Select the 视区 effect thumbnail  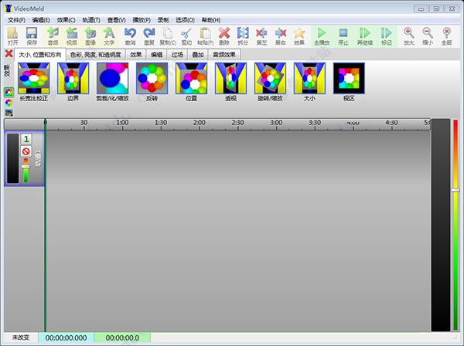(x=349, y=78)
